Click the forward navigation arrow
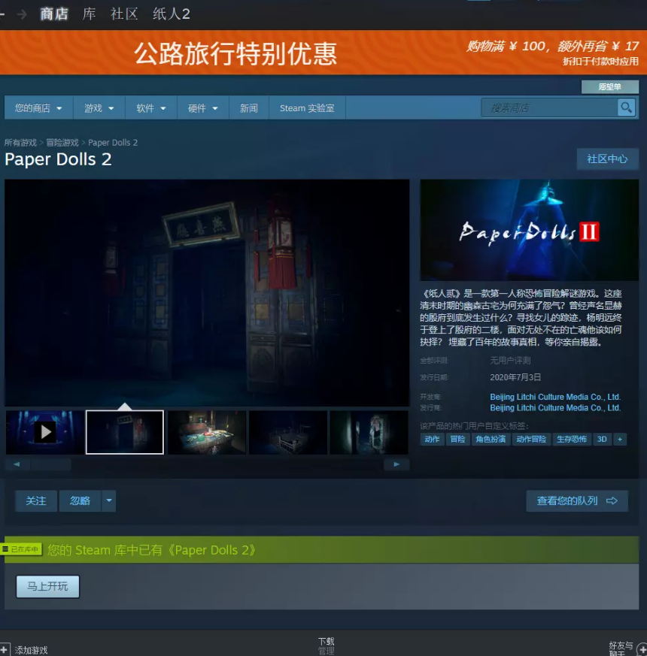Image resolution: width=647 pixels, height=656 pixels. [22, 14]
